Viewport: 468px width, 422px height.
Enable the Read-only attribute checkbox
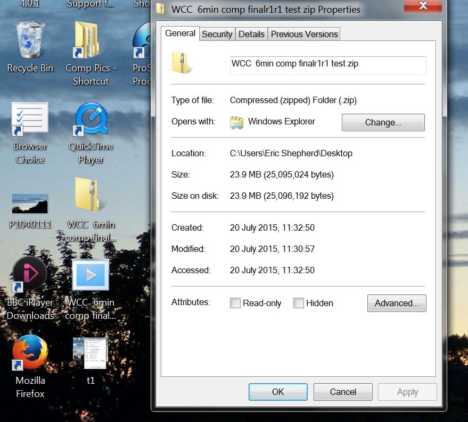pos(235,303)
